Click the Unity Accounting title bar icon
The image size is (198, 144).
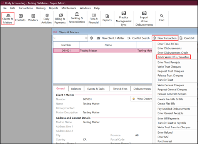point(2,3)
